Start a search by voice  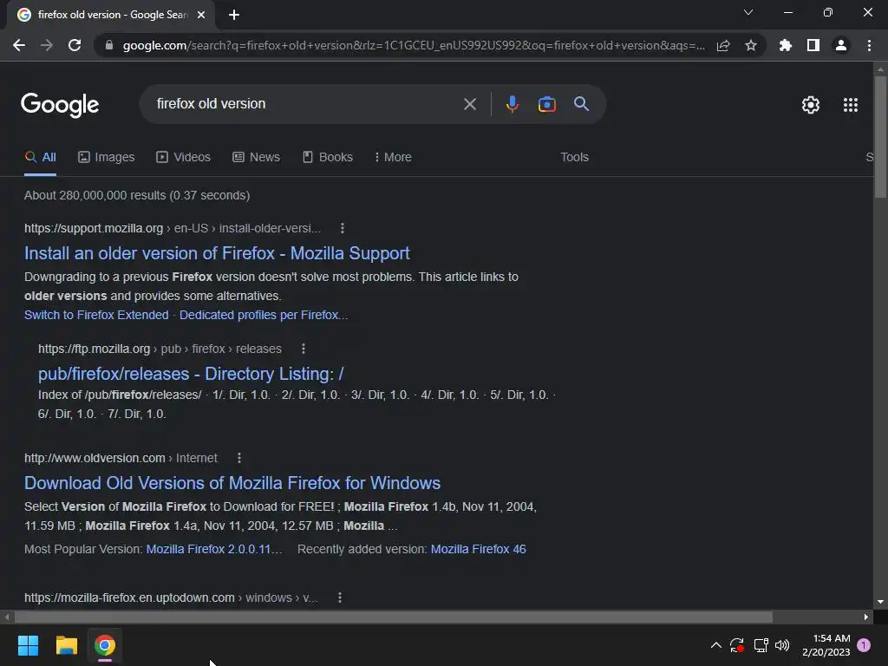tap(512, 104)
